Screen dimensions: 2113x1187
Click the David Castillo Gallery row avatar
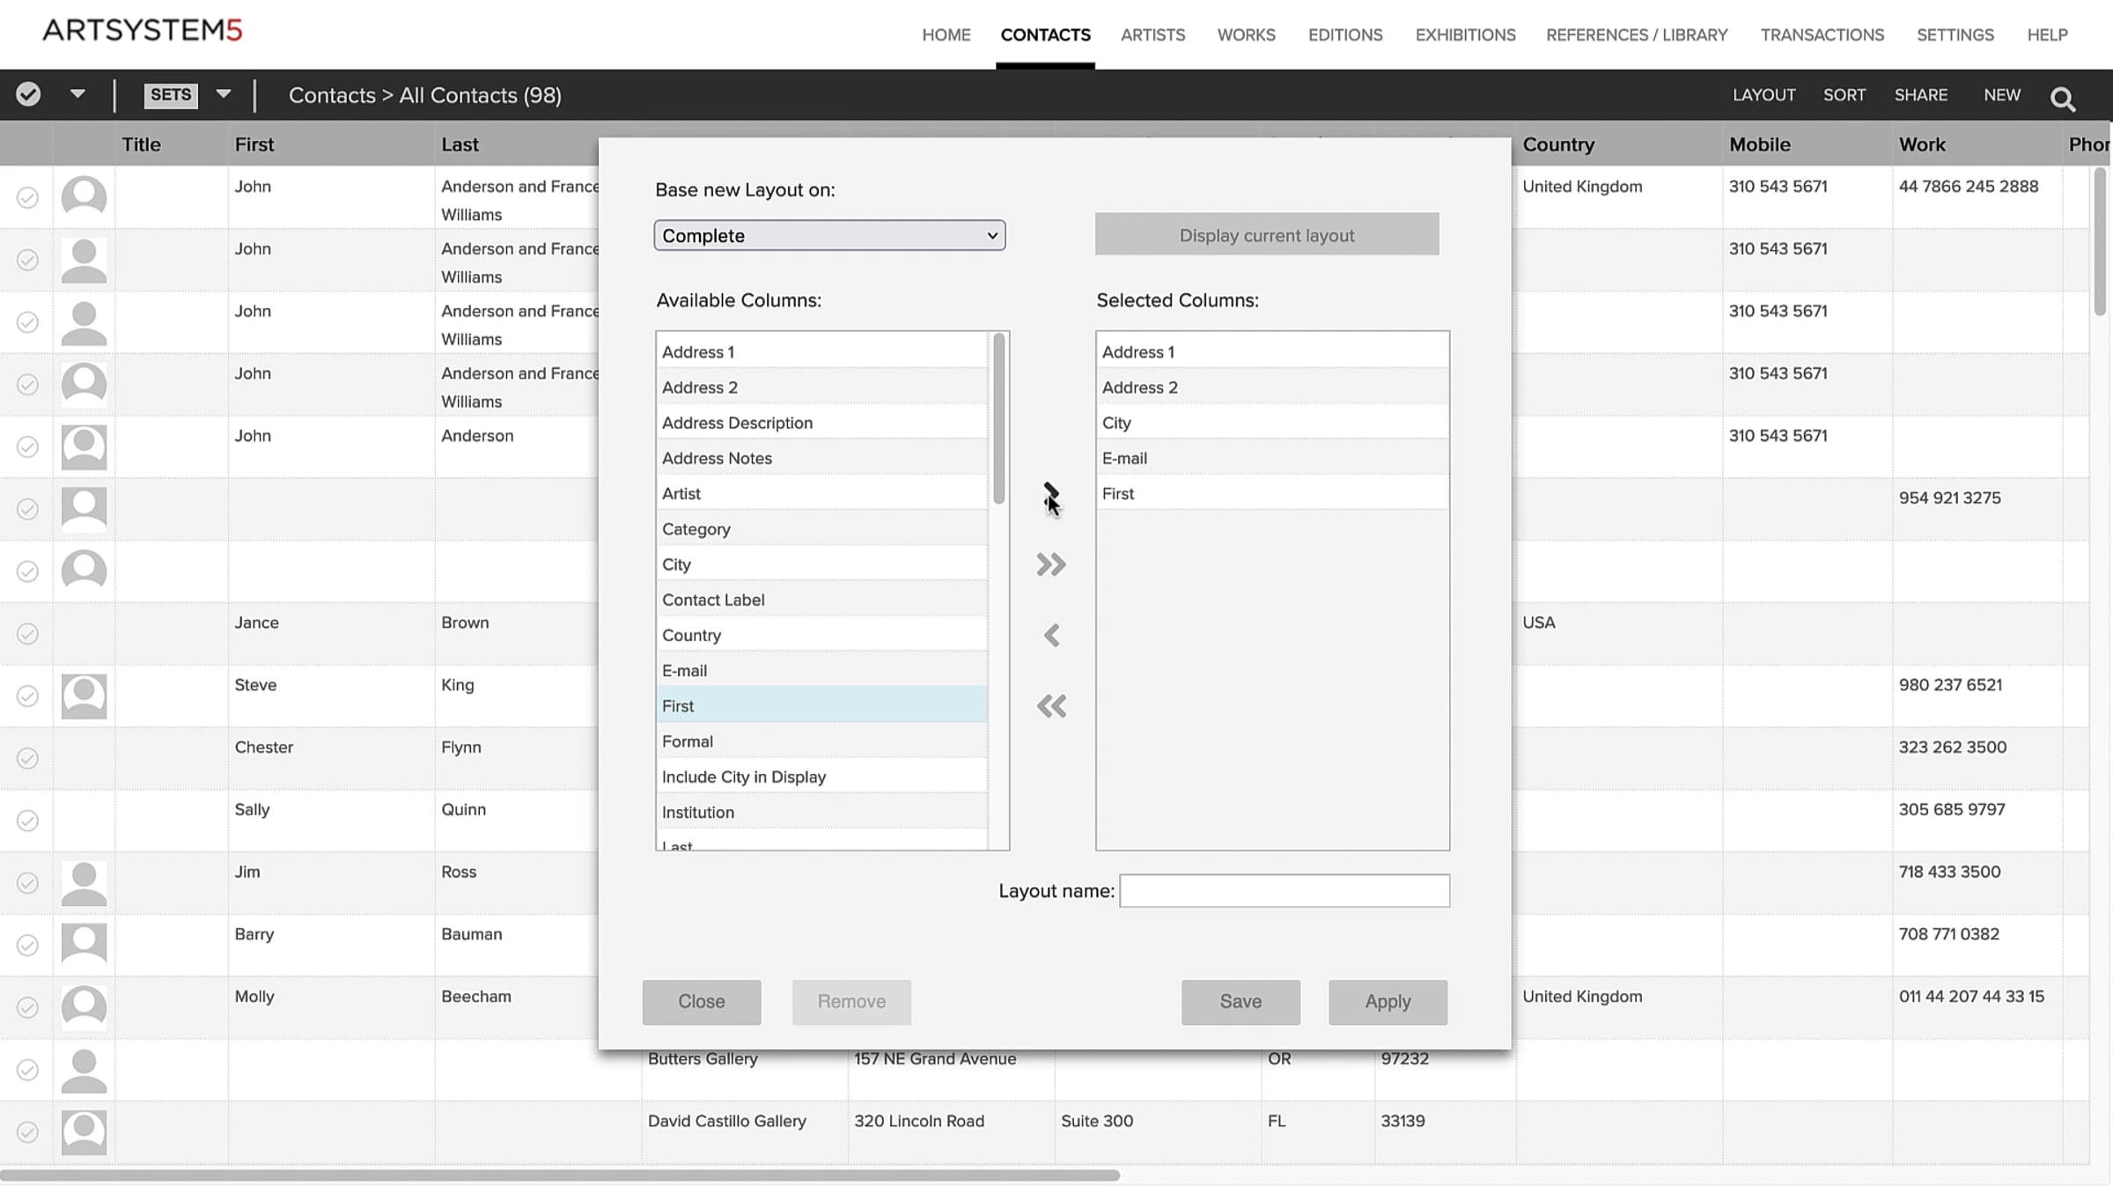84,1132
